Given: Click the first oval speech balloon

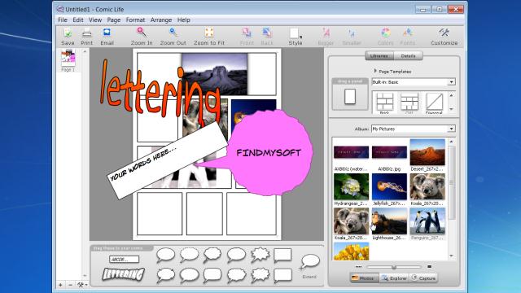Looking at the screenshot, I should [165, 255].
